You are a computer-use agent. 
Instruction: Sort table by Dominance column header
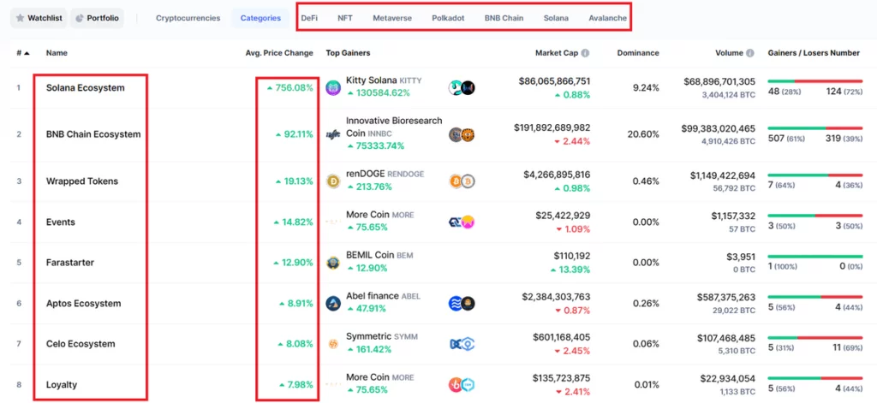click(x=637, y=53)
